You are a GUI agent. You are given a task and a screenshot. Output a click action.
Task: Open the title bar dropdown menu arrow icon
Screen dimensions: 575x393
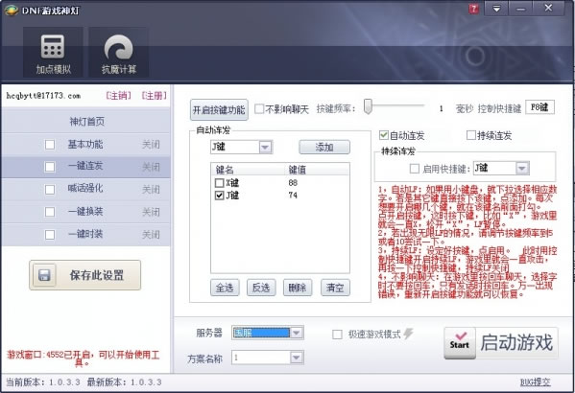(x=496, y=9)
